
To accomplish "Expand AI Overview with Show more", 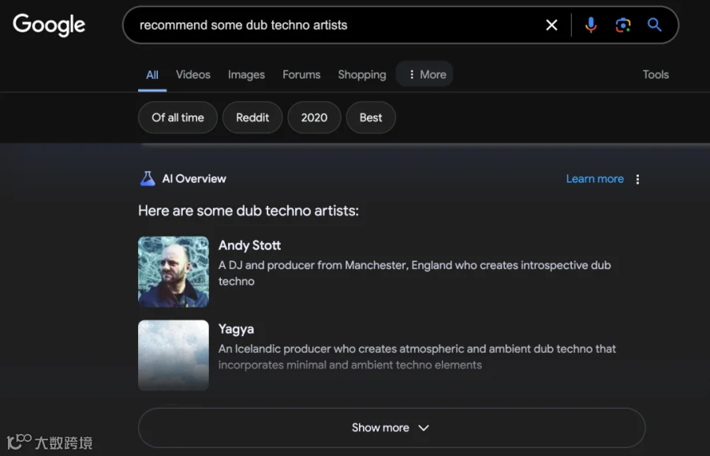I will (x=391, y=428).
